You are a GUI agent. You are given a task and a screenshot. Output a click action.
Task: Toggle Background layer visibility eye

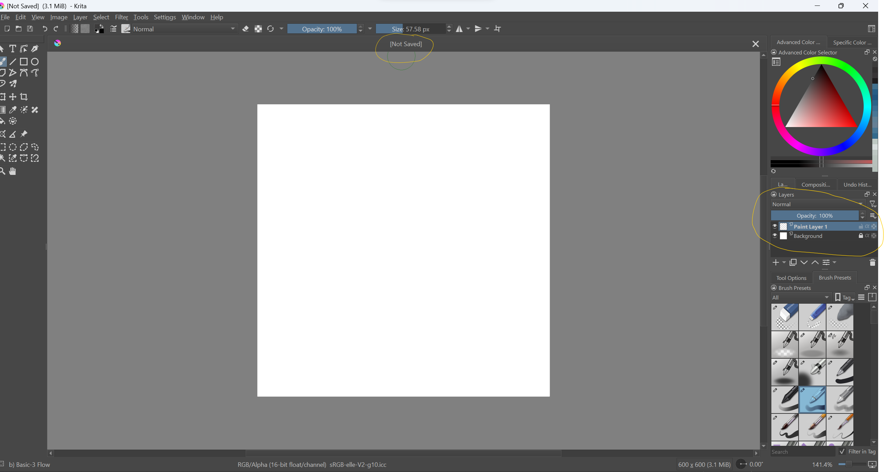point(775,236)
